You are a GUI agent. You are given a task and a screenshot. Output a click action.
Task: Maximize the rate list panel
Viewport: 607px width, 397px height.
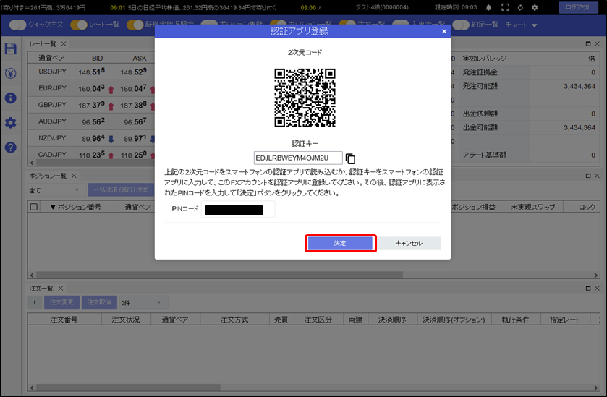(x=588, y=43)
